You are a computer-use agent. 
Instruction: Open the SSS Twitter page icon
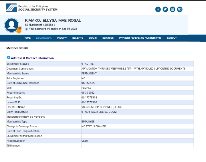tap(165, 9)
